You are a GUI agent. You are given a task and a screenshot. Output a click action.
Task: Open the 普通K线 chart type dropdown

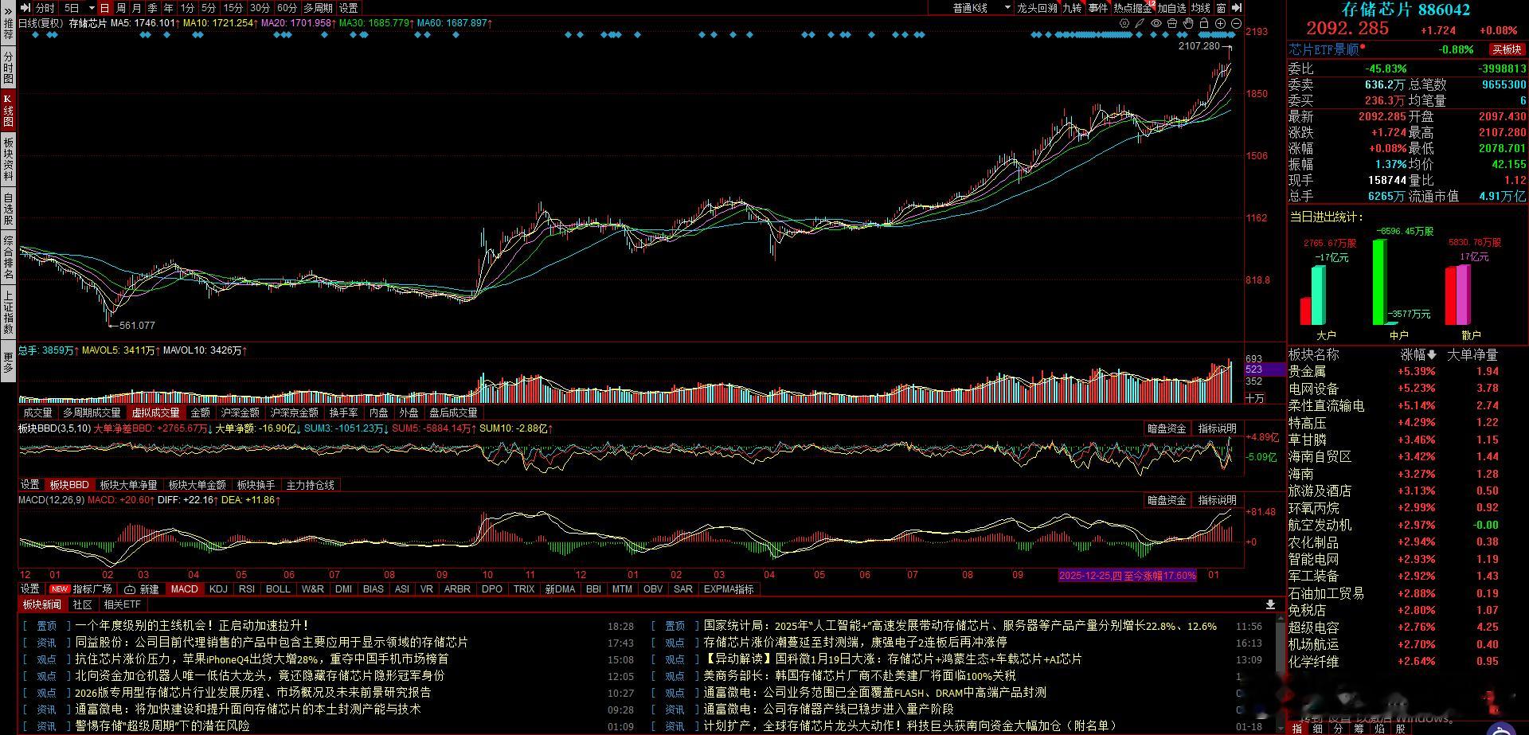[x=1008, y=8]
